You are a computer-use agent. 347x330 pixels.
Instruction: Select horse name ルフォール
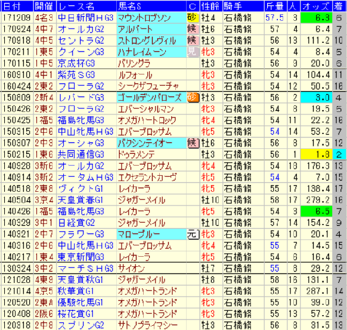(x=135, y=75)
